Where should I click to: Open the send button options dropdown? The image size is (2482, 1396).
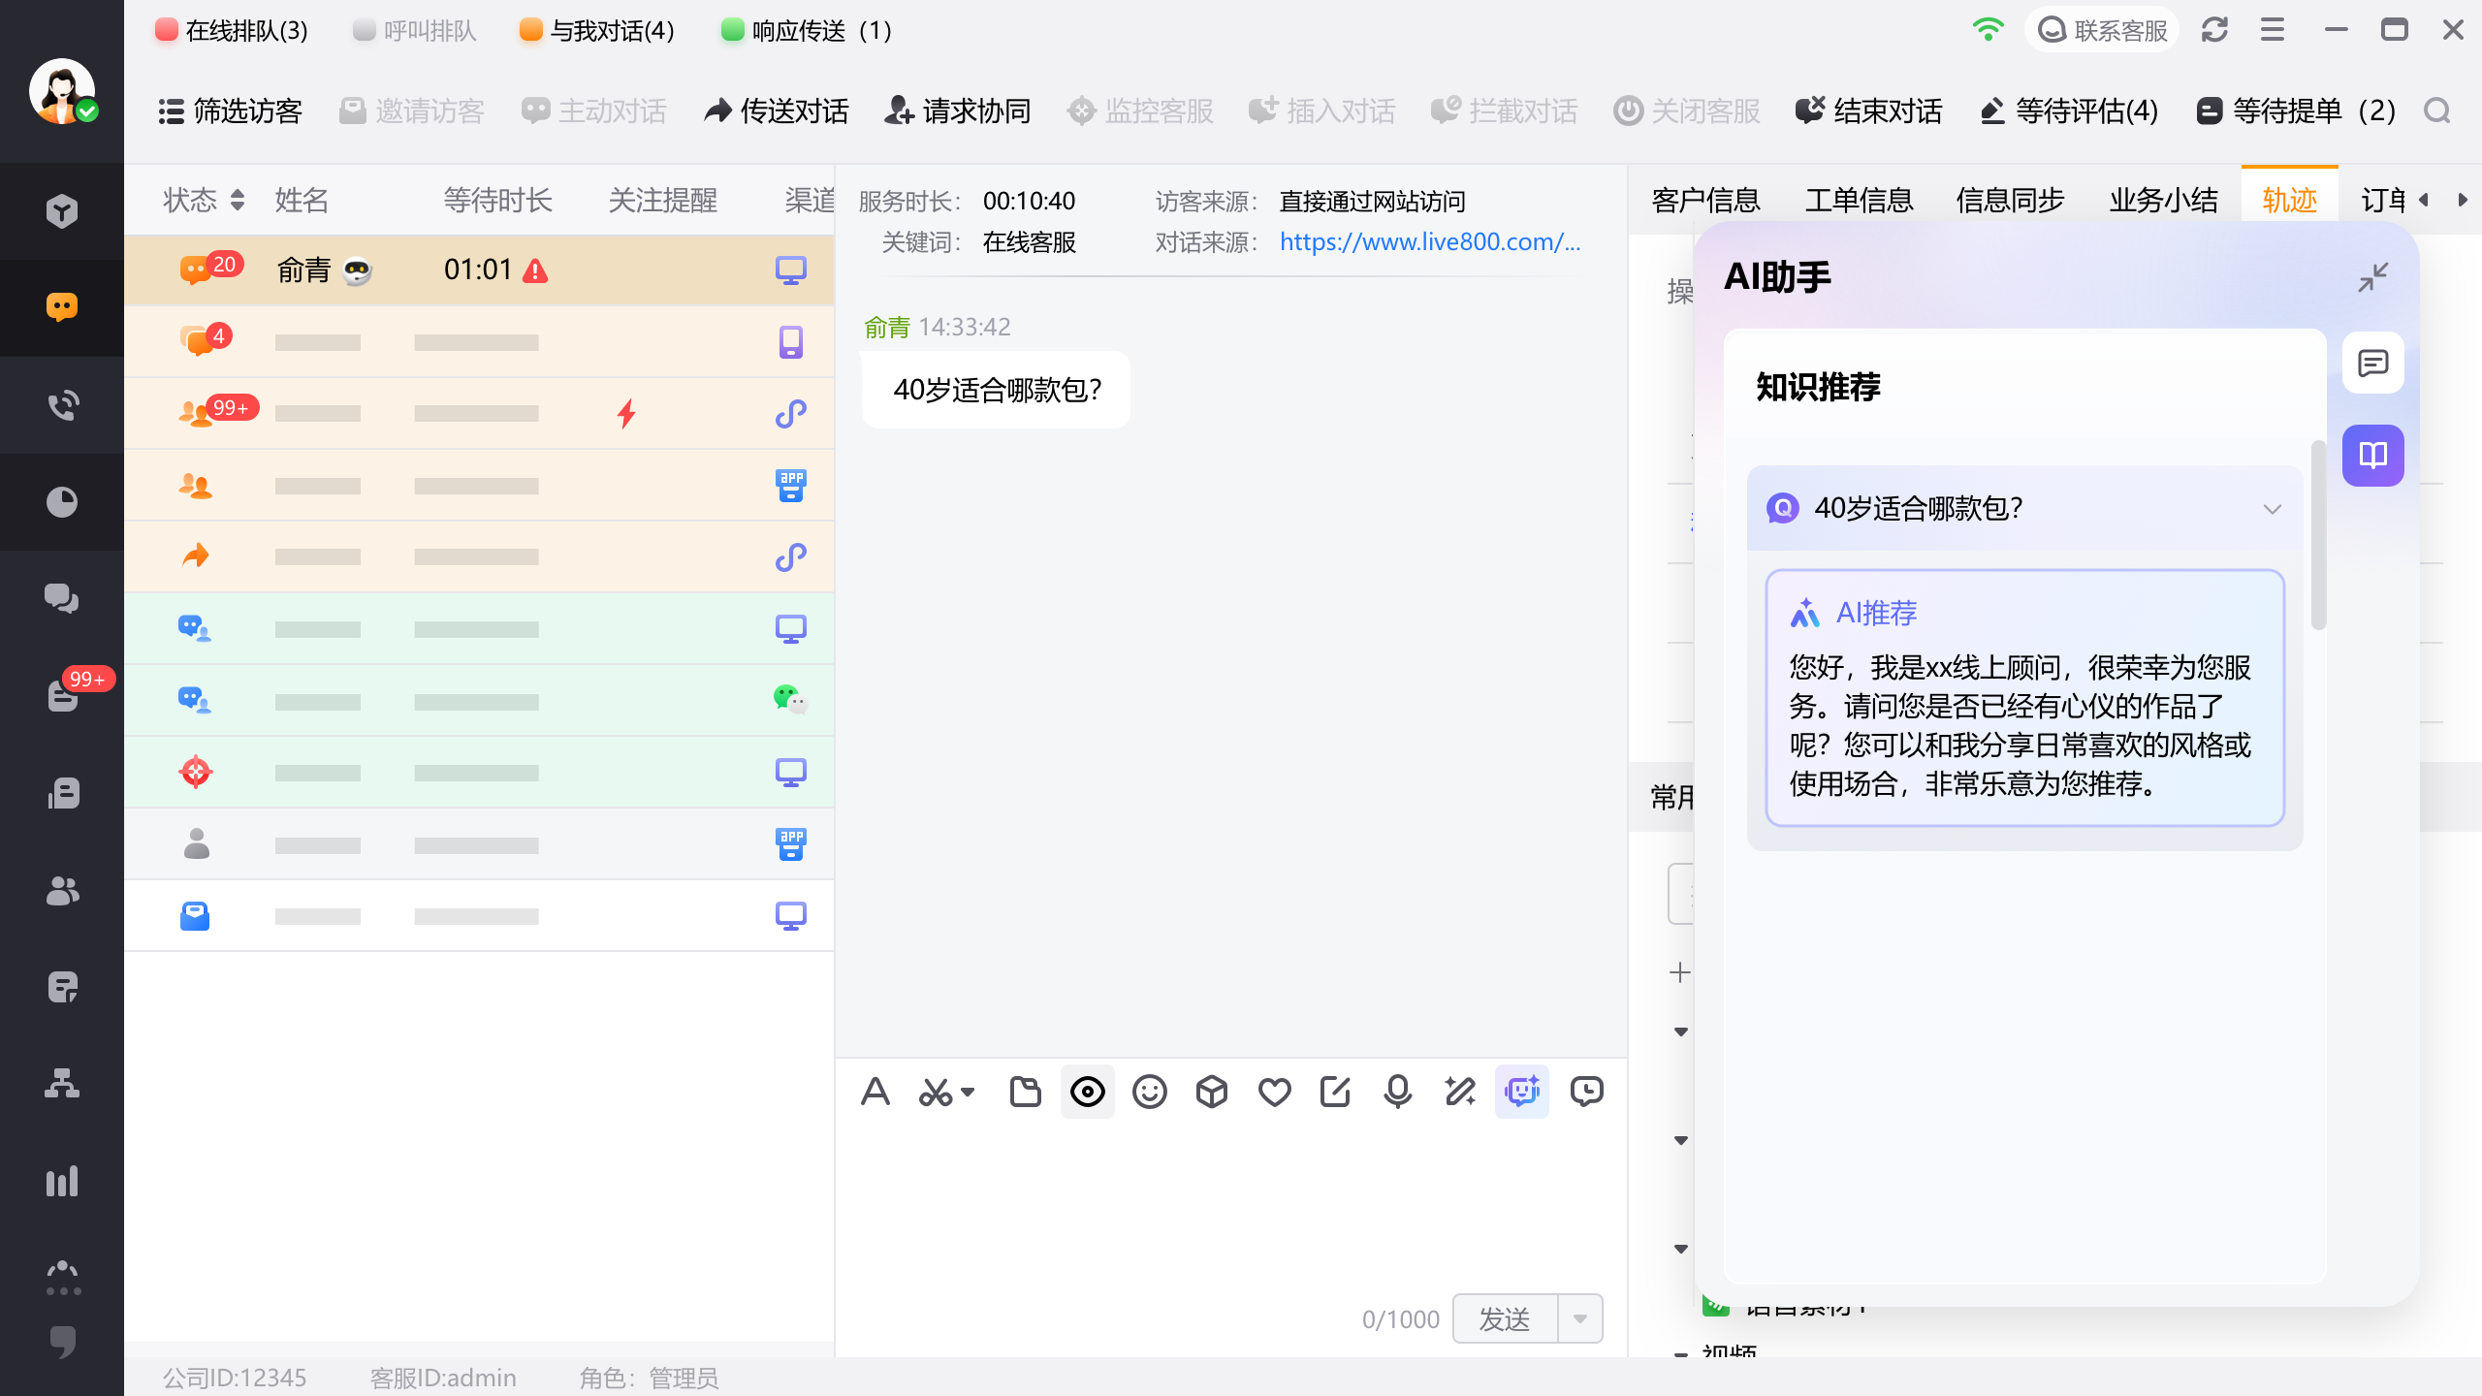click(1580, 1318)
